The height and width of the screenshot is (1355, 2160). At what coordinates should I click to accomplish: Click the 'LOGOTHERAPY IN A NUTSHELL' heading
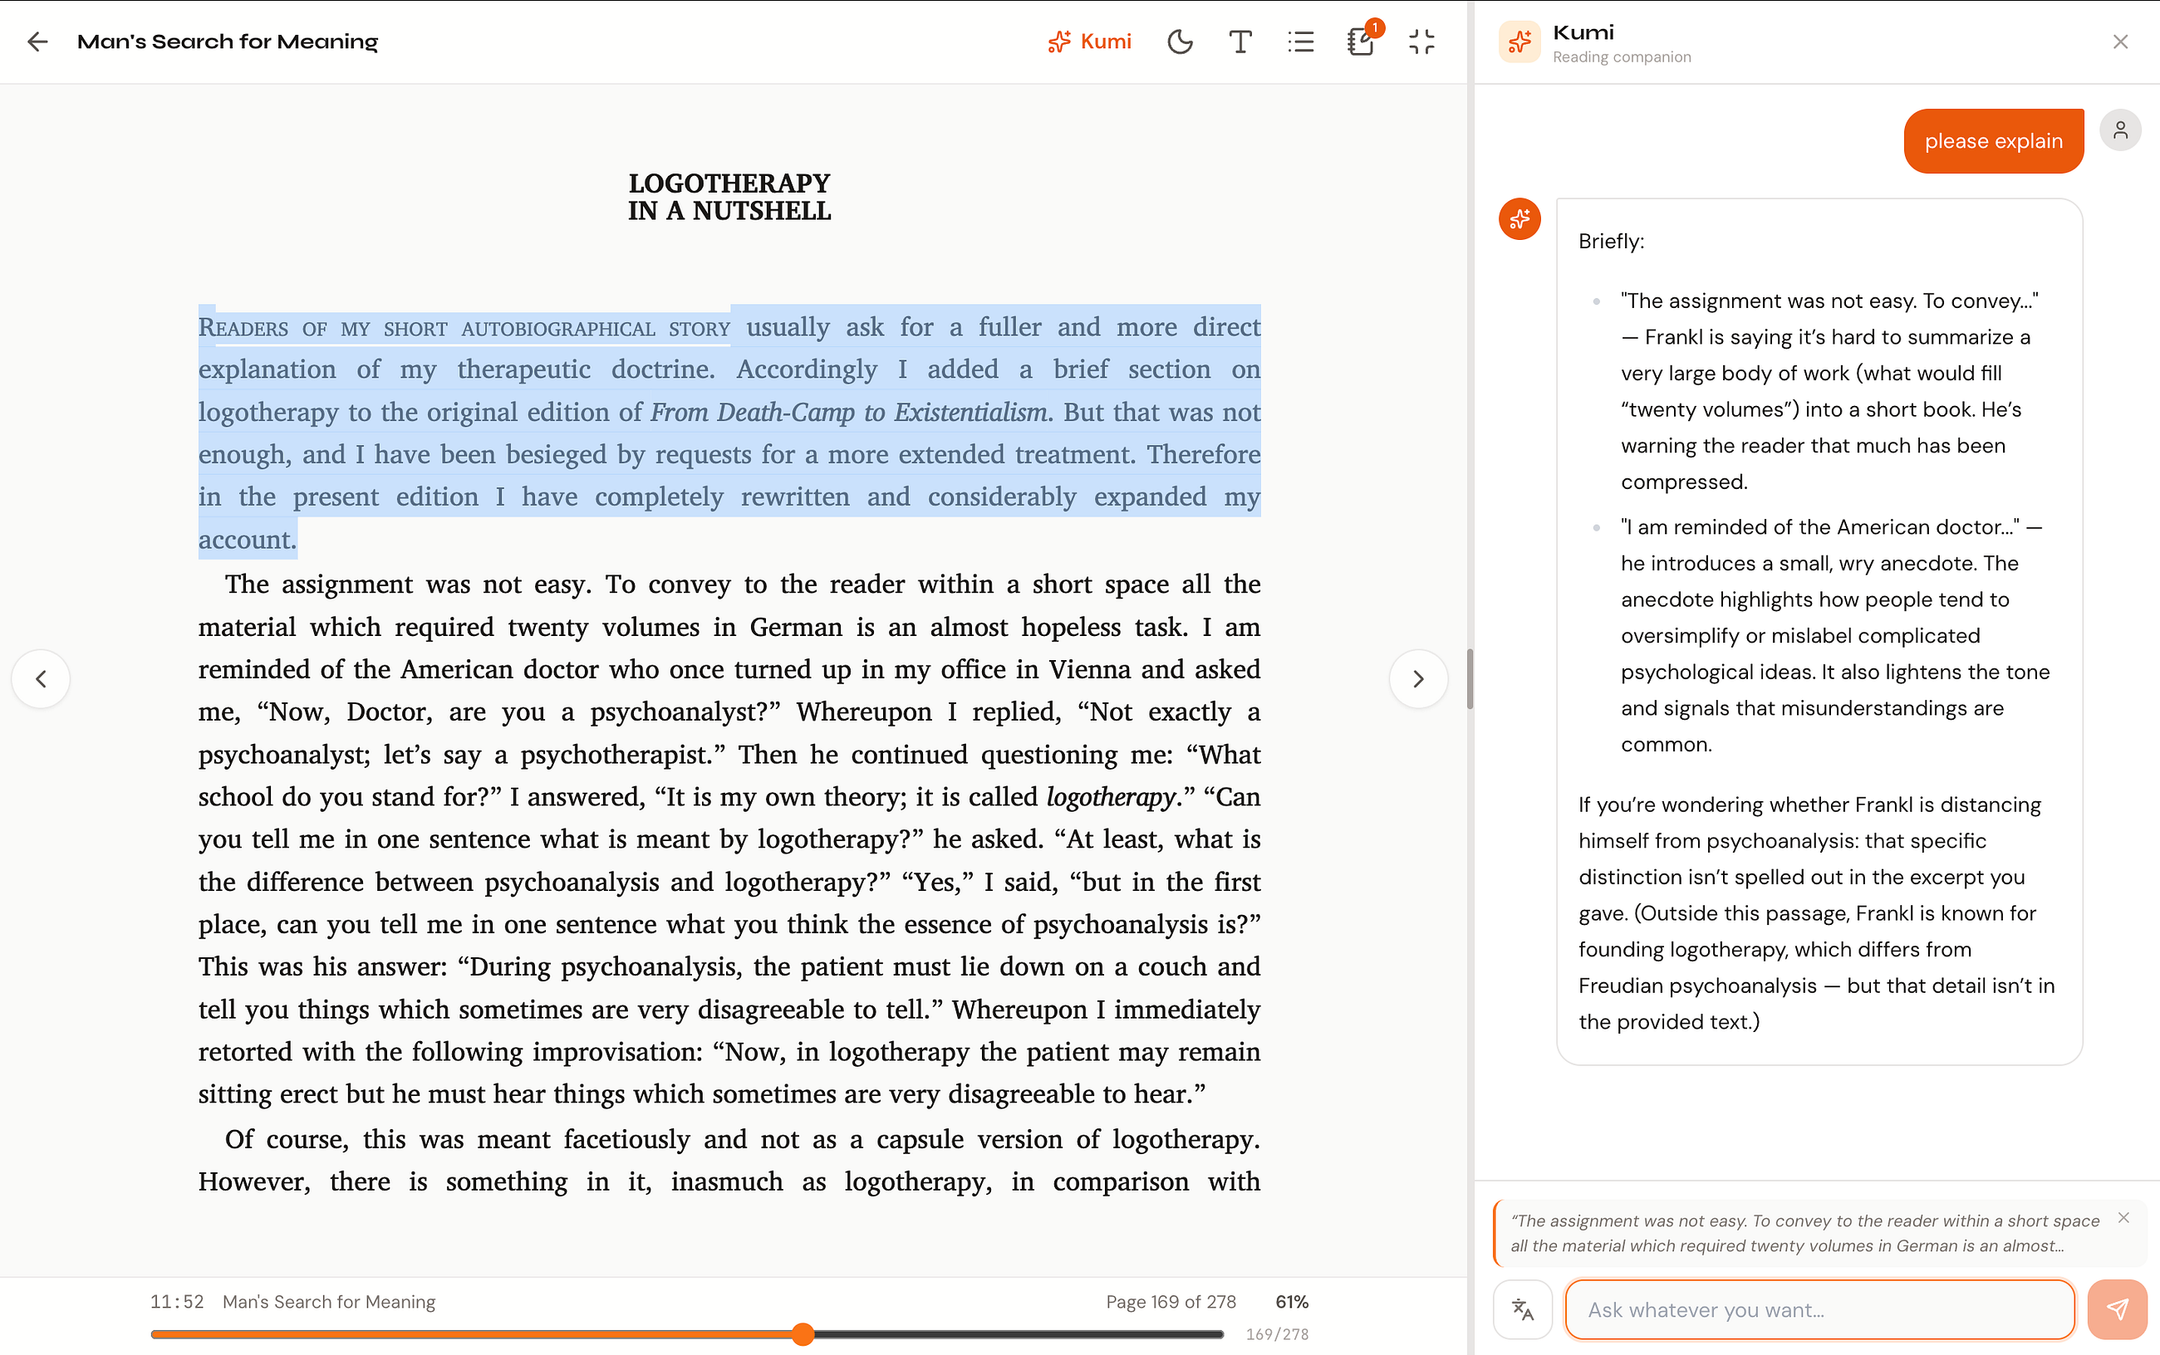pyautogui.click(x=729, y=197)
